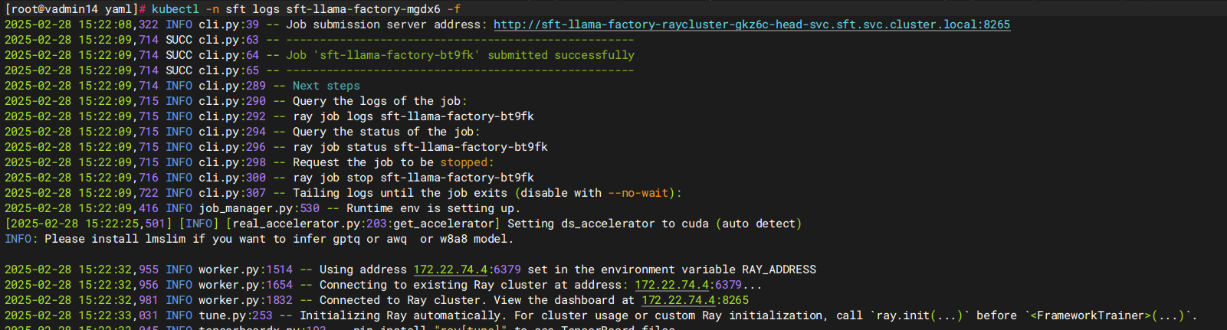Image resolution: width=1227 pixels, height=330 pixels.
Task: Open the raycluster head-svc job submission URL
Action: [x=752, y=25]
